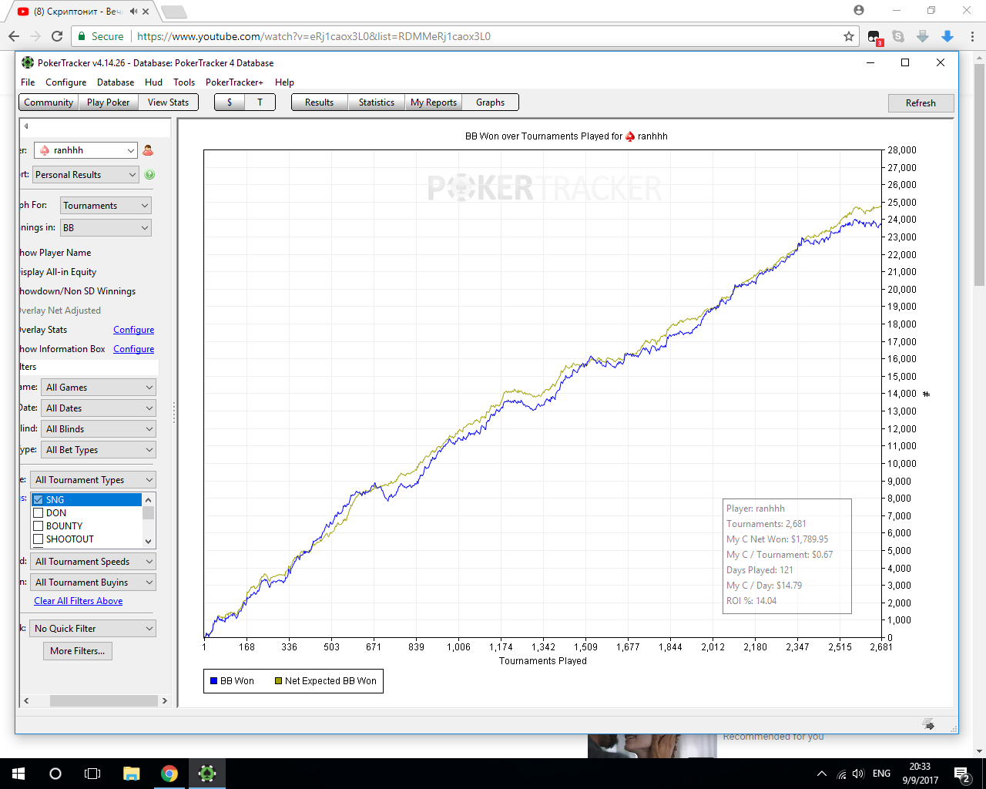Click Configure link next to Overlay Stats

(x=134, y=330)
